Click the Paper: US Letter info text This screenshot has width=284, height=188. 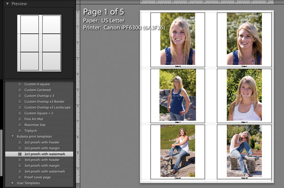click(x=104, y=21)
